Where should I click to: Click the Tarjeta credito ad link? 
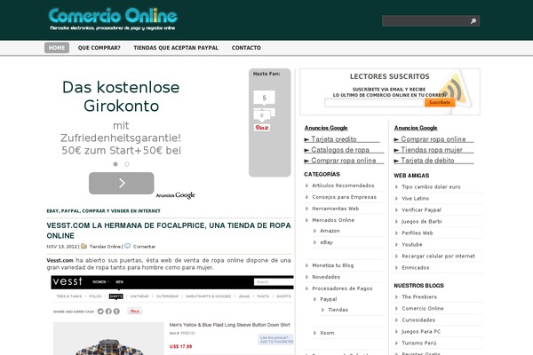coord(334,139)
